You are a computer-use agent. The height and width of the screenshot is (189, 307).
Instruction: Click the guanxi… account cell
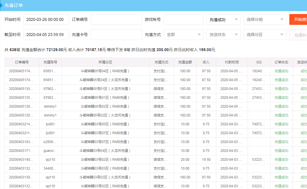pos(50,151)
